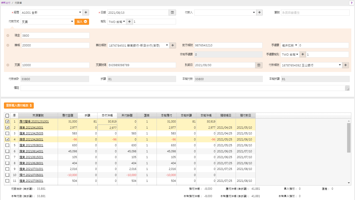Screen dimensions: 355x200
Task: Open the 幣別 TWD 台幣 dropdown
Action: point(117,22)
